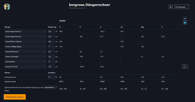This screenshot has width=195, height=102.
Task: Click the S sum value 57,2
Action: pos(163,82)
